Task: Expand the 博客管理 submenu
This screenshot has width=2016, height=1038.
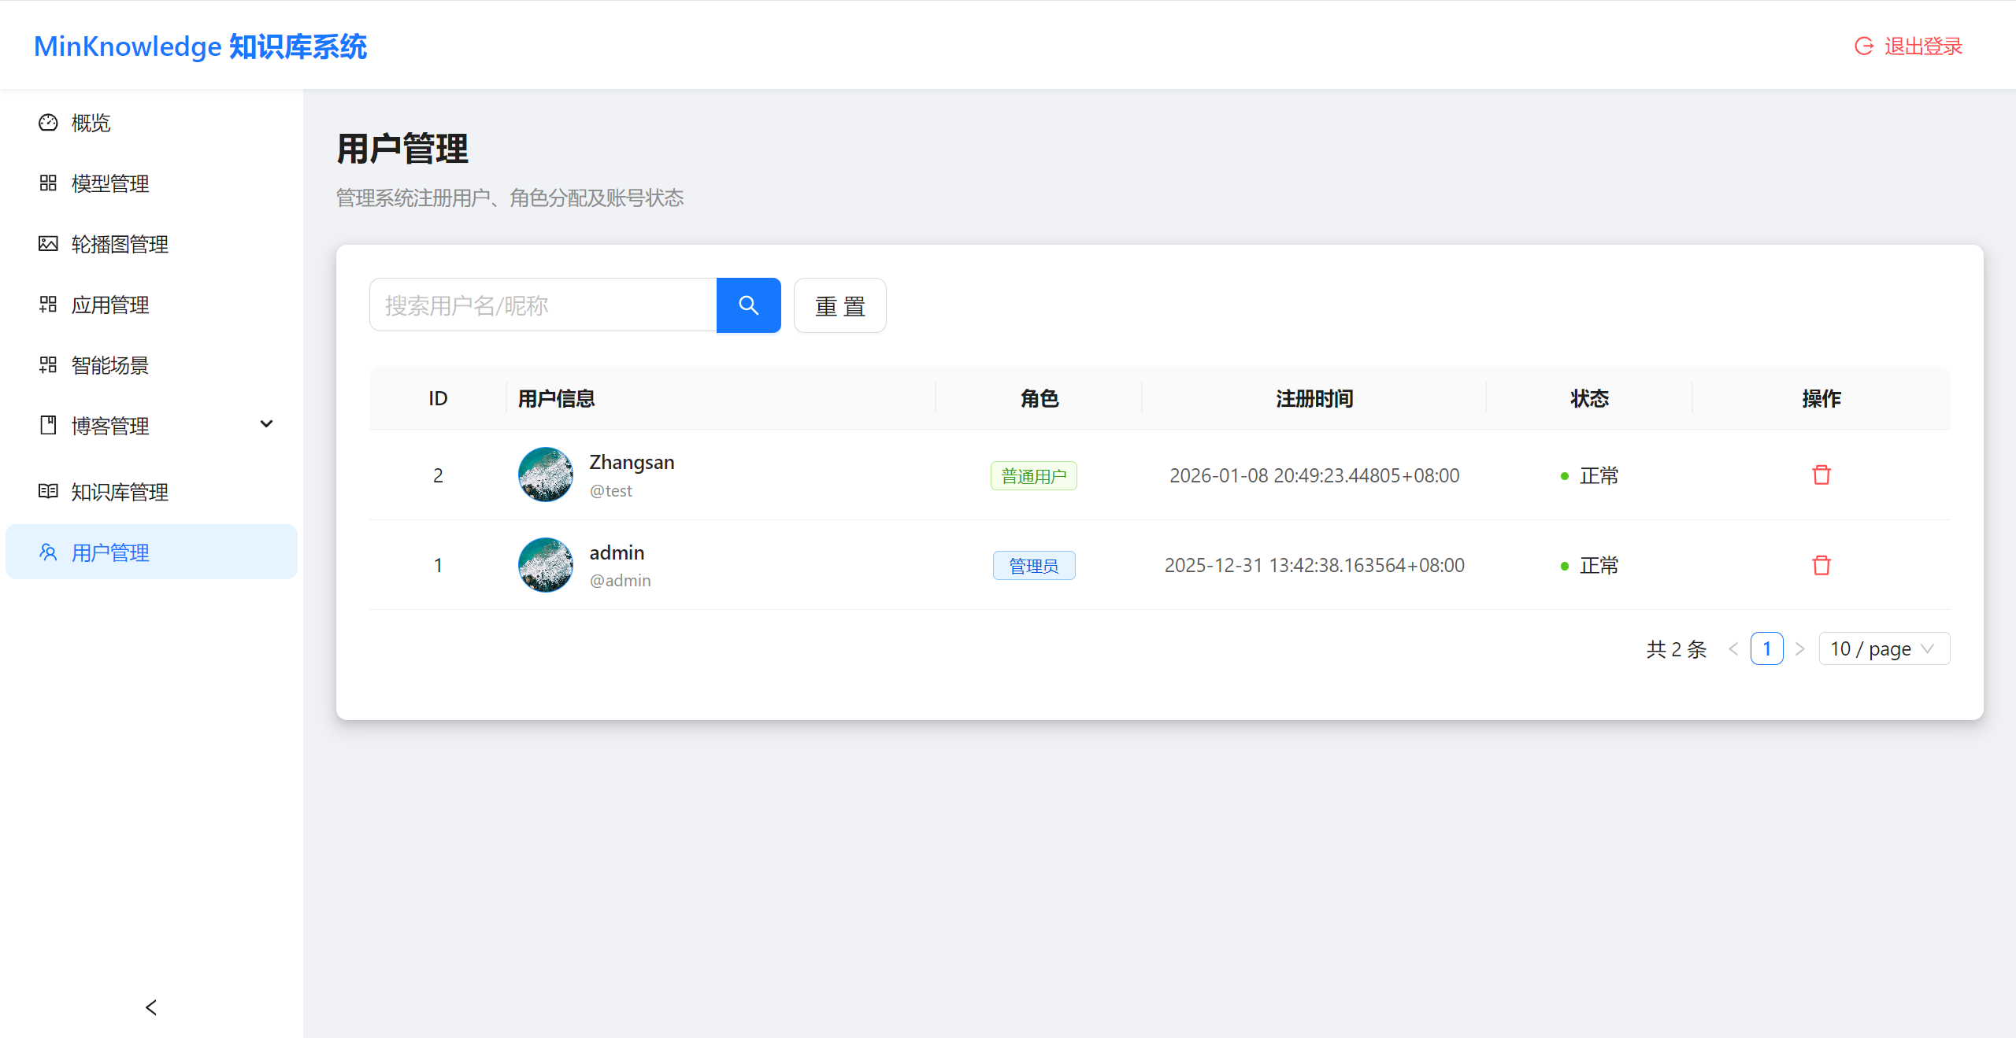Action: tap(266, 424)
